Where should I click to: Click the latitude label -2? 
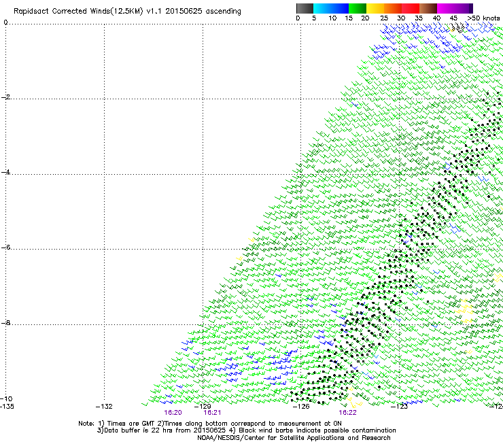[5, 97]
